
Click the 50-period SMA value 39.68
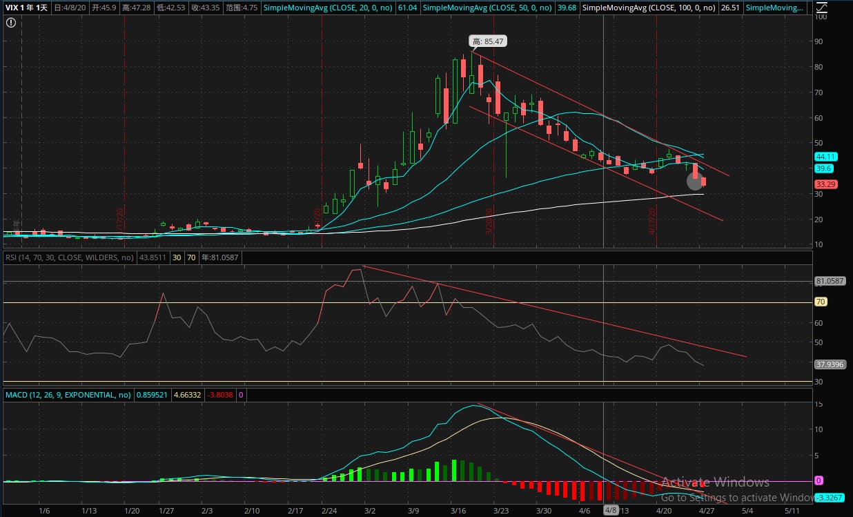[x=567, y=8]
